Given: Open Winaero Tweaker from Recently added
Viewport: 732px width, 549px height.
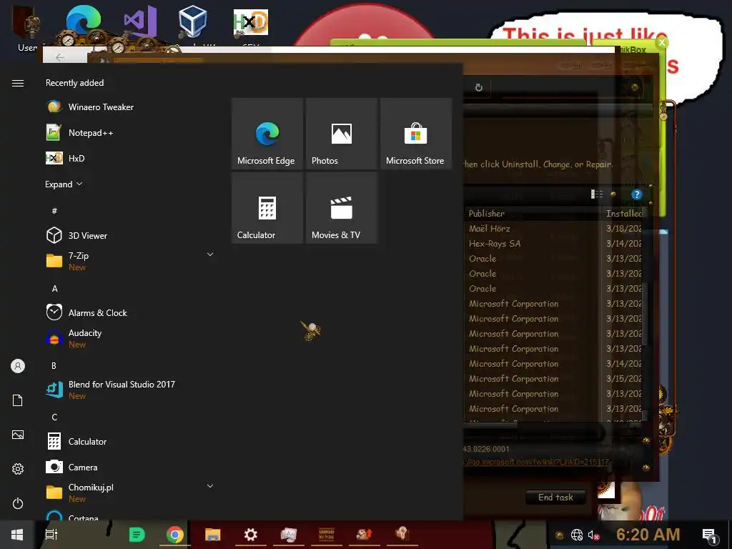Looking at the screenshot, I should (x=100, y=107).
